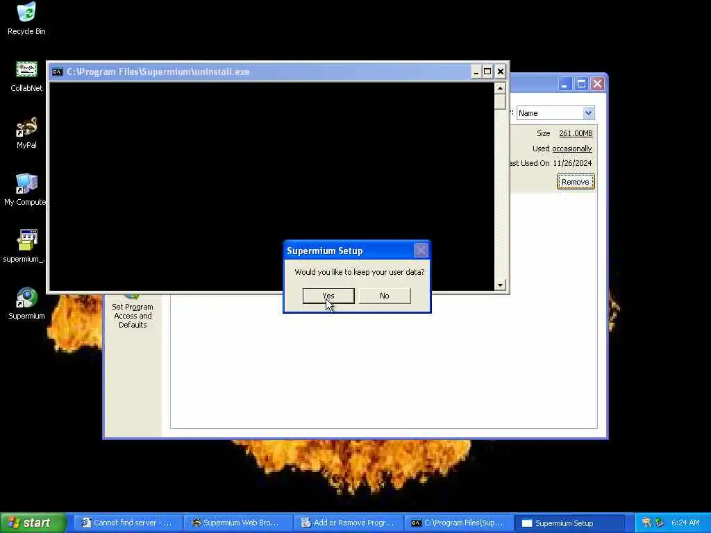711x533 pixels.
Task: Open the Sort by Name dropdown
Action: coord(588,113)
